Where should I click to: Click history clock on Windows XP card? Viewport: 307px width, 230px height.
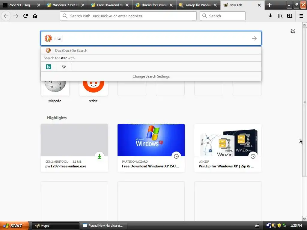click(x=176, y=156)
